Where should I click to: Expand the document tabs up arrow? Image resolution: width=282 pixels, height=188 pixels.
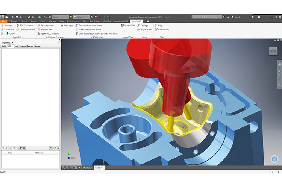point(79,168)
